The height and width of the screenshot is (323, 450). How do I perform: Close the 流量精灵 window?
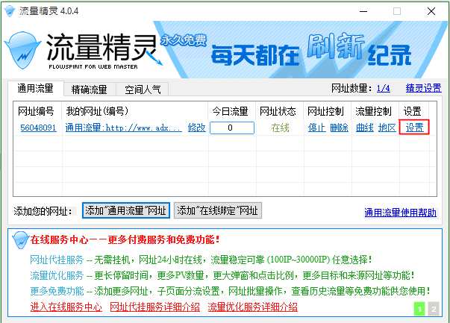click(431, 11)
